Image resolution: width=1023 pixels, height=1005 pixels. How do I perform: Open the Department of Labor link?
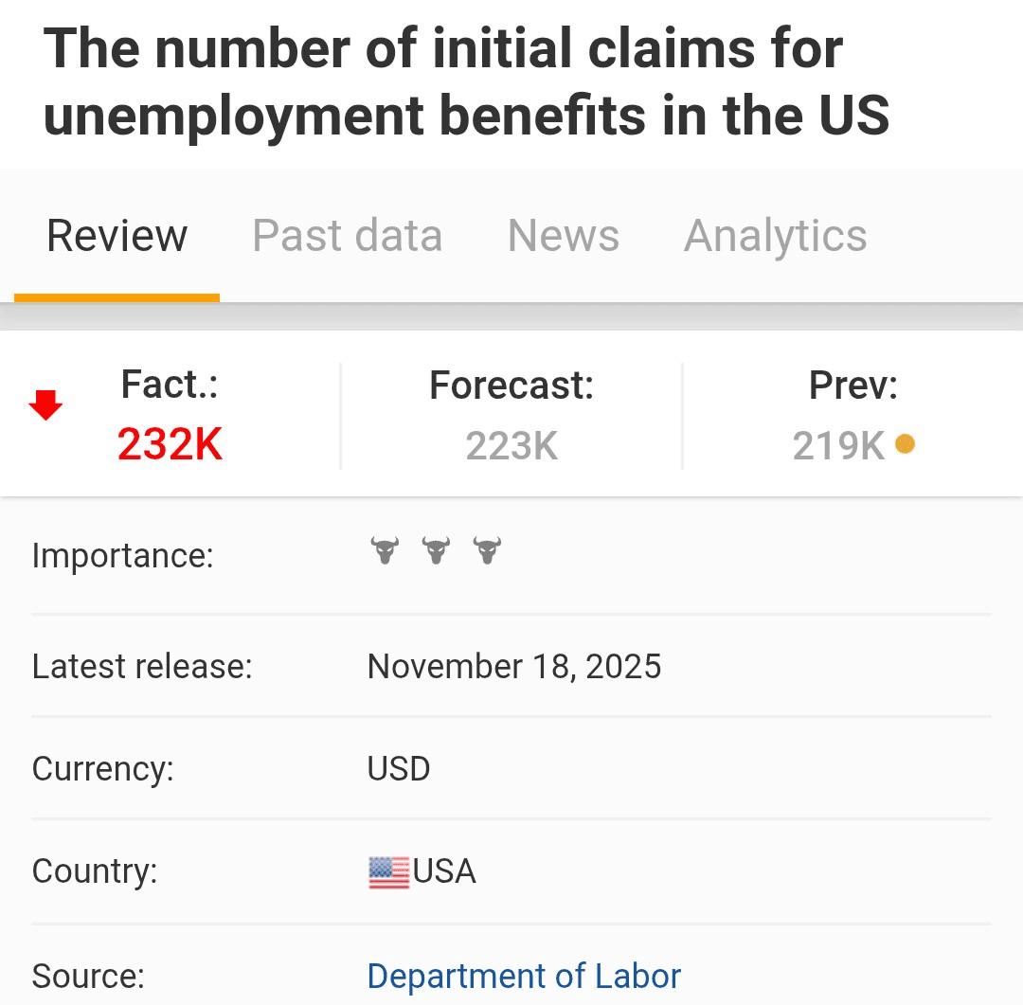click(x=524, y=976)
